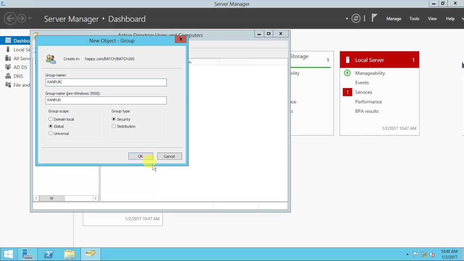The width and height of the screenshot is (464, 261).
Task: Cancel the New Object - Group dialog
Action: click(169, 156)
